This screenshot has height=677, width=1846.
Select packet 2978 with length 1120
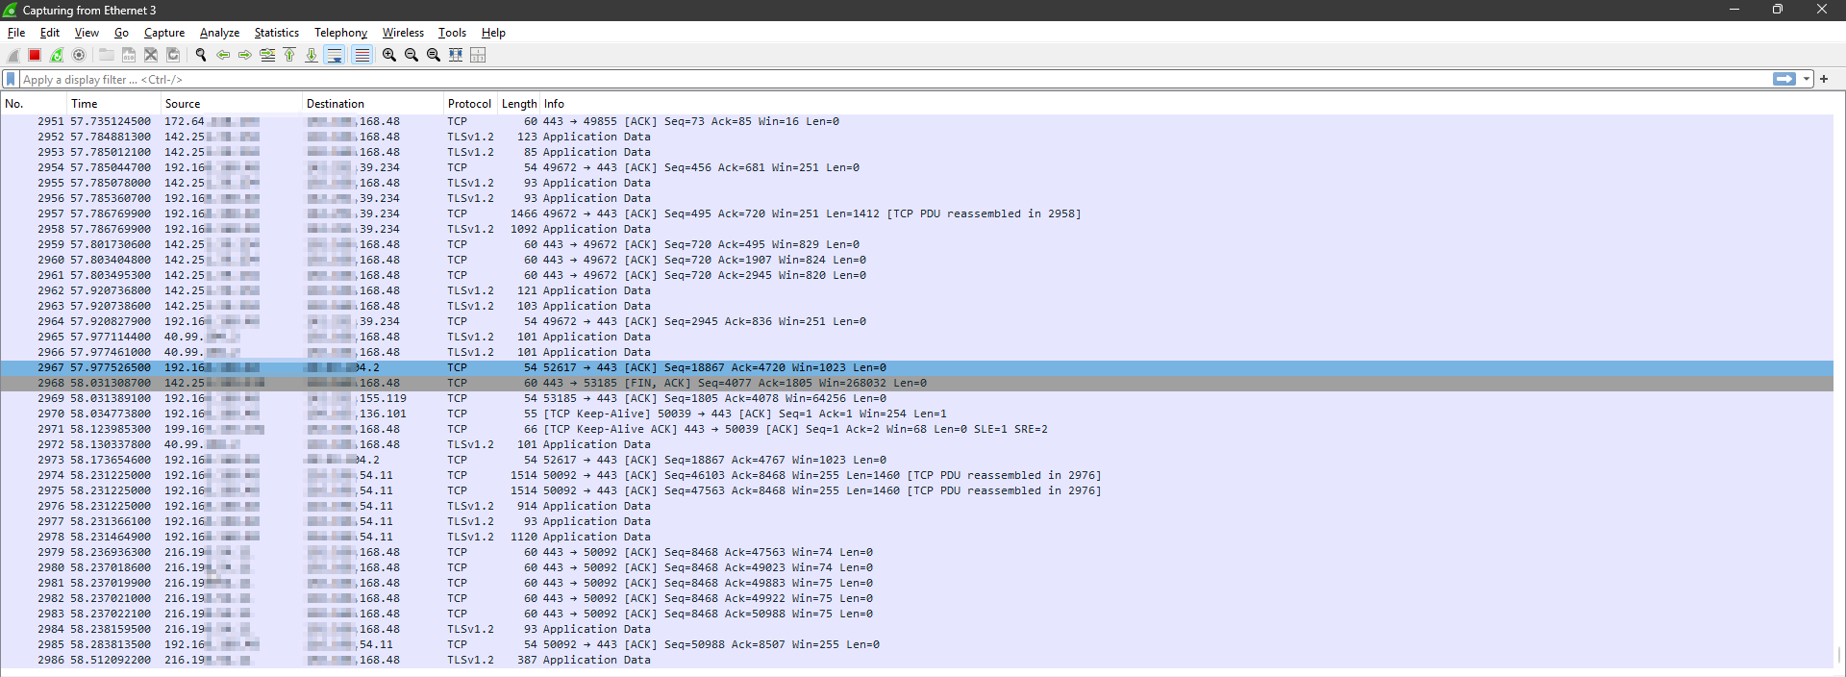pyautogui.click(x=917, y=537)
